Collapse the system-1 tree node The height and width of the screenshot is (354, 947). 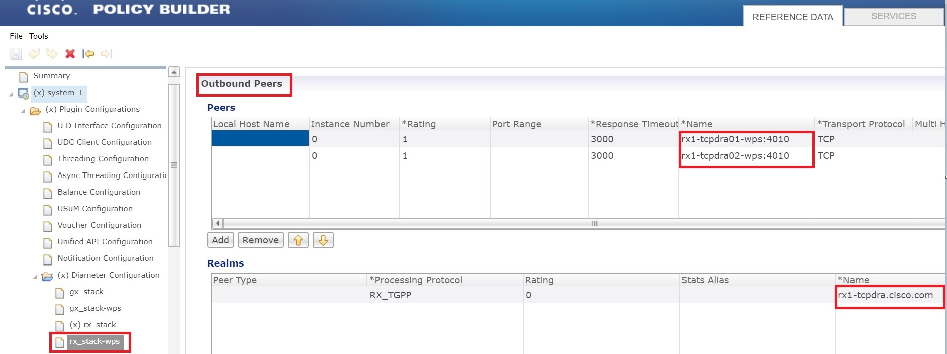pos(11,94)
